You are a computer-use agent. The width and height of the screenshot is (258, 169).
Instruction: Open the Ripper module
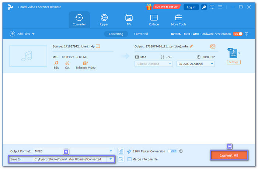(104, 20)
